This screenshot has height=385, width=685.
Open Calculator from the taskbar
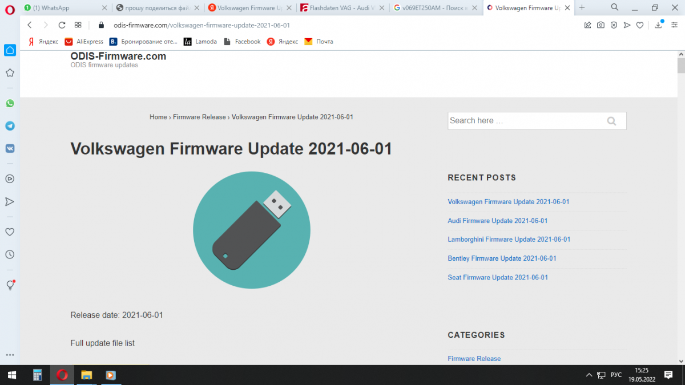point(38,375)
